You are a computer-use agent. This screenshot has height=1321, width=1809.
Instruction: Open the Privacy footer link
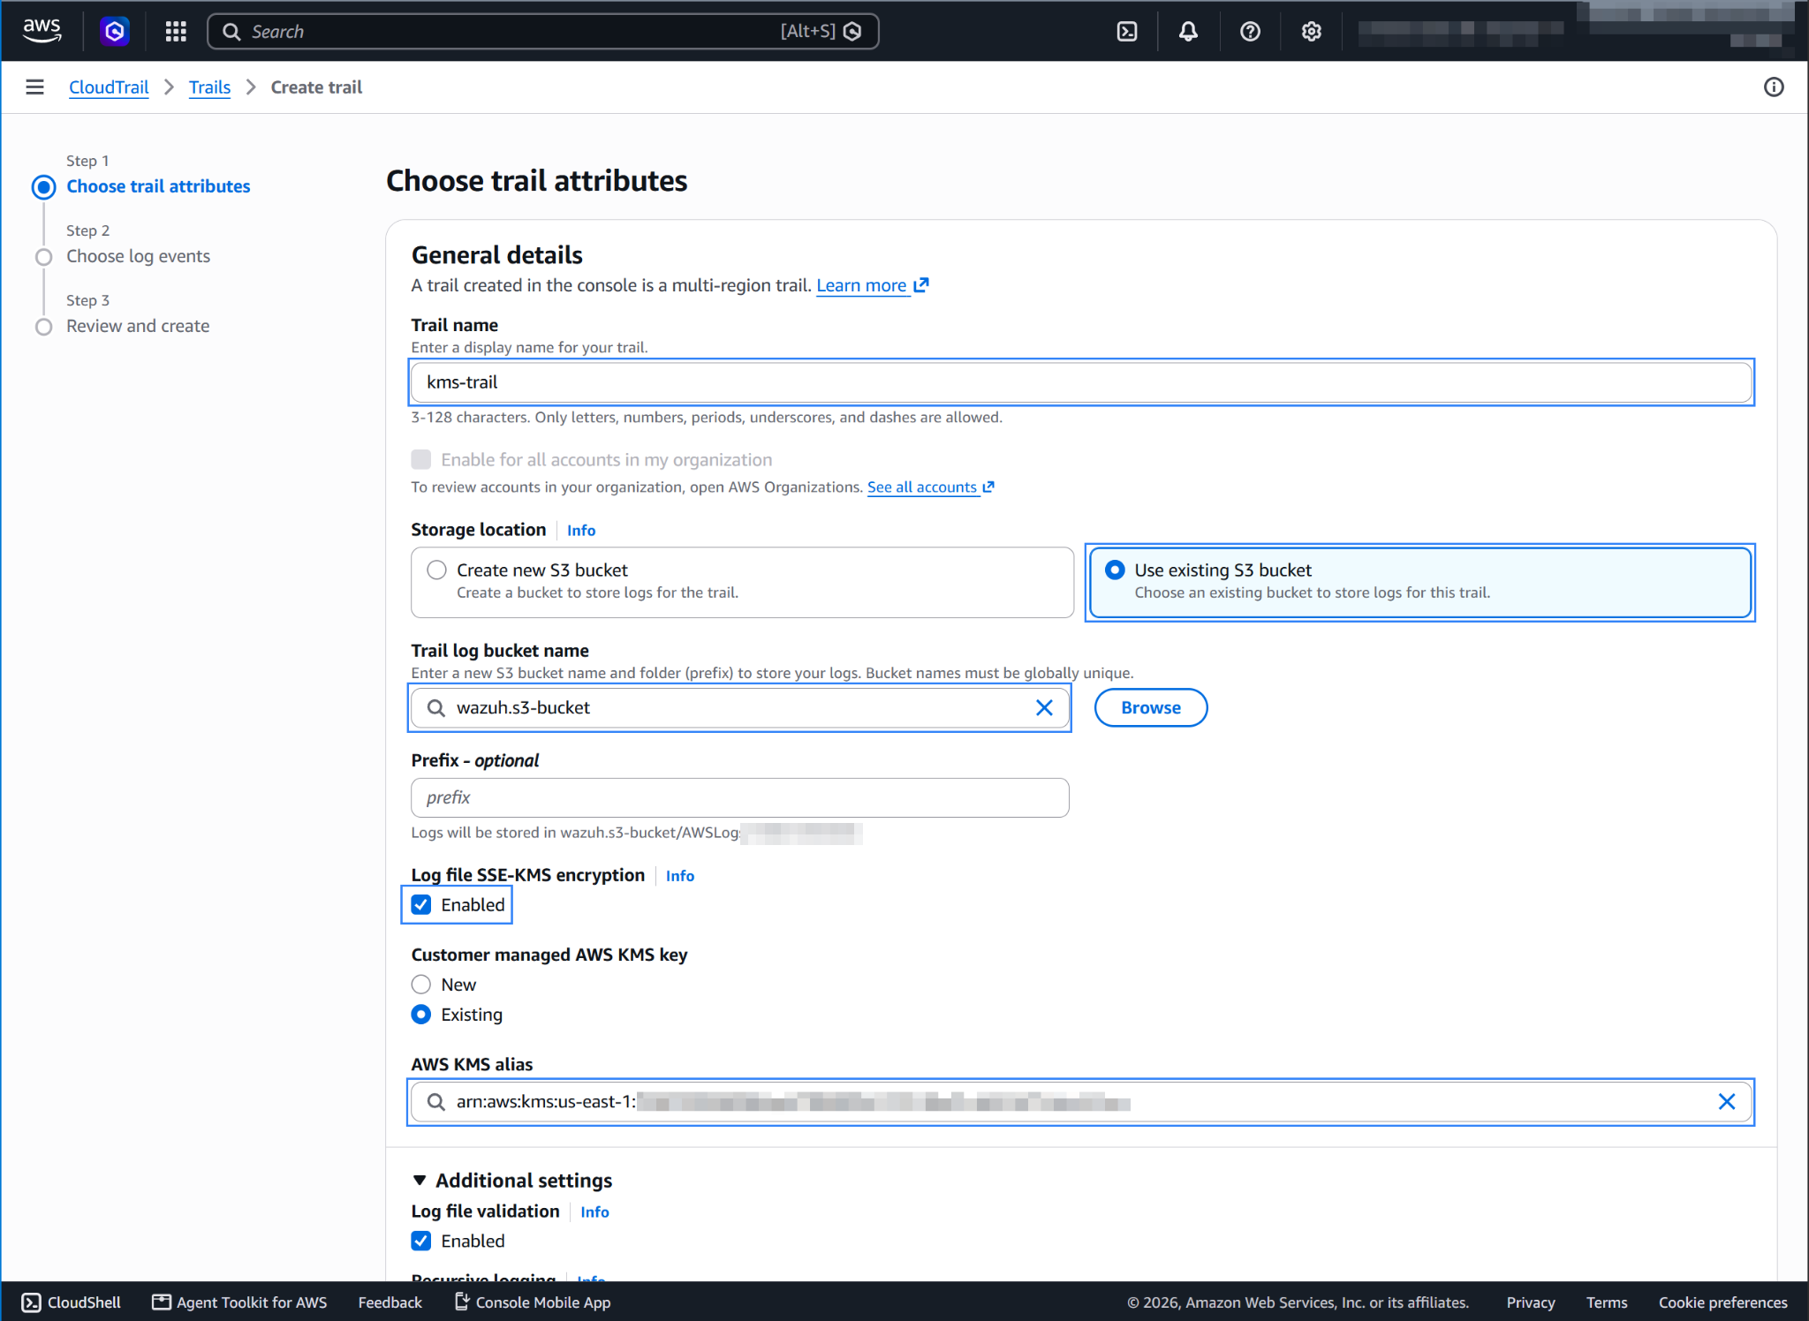[x=1530, y=1302]
